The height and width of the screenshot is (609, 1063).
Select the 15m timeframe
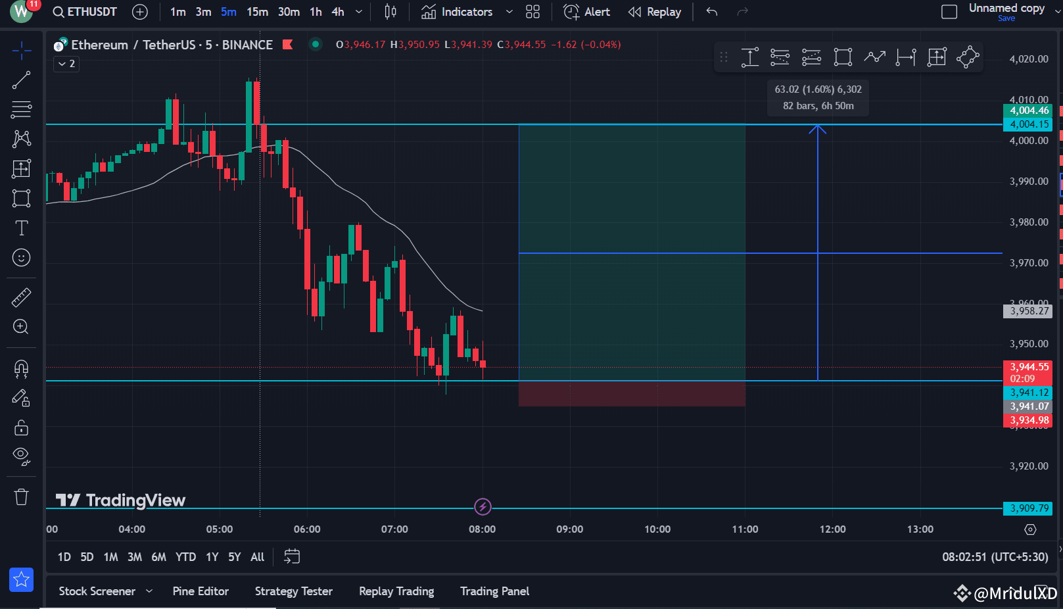tap(257, 12)
